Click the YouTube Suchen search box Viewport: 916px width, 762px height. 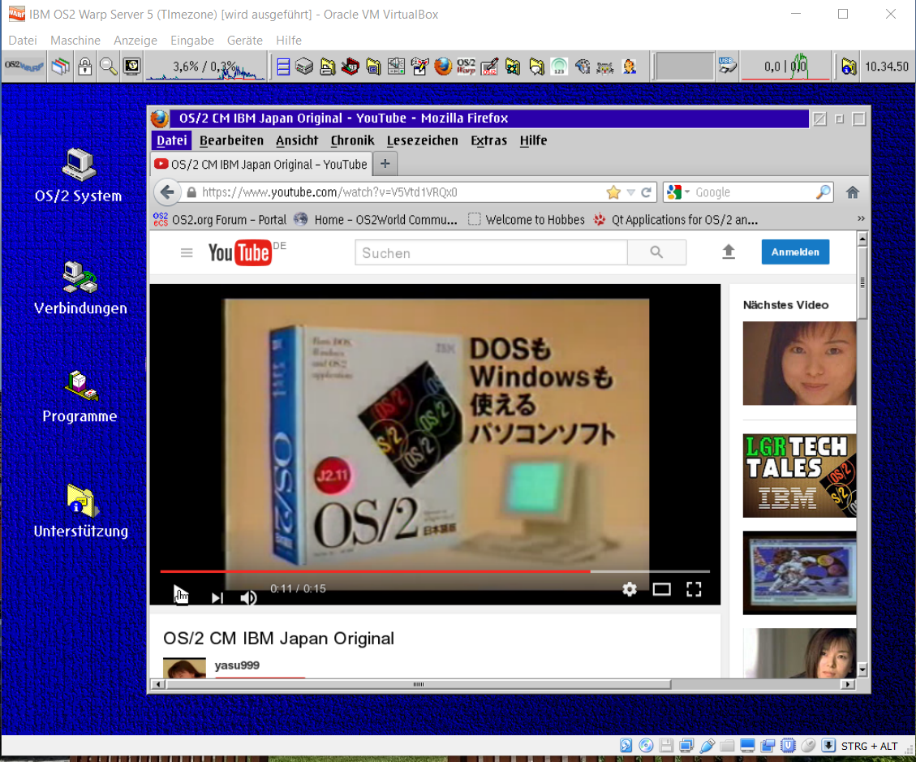click(492, 252)
